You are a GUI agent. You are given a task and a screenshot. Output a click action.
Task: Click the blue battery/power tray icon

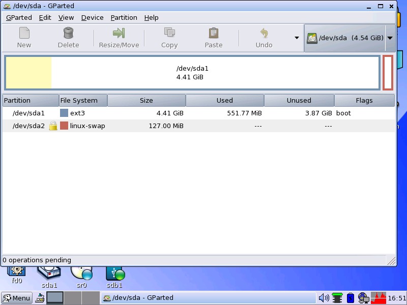[351, 298]
